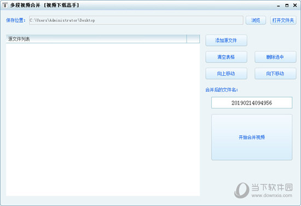The height and width of the screenshot is (206, 301).
Task: Minimize the window
Action: pyautogui.click(x=279, y=5)
